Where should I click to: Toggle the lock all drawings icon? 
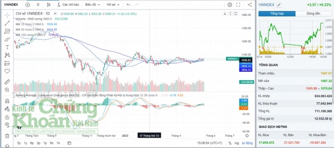point(7,117)
